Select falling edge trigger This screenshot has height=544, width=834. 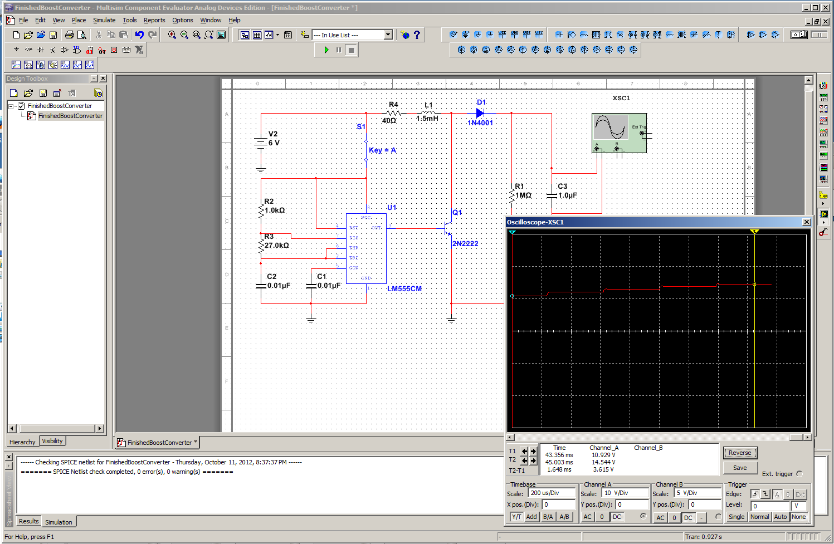(x=765, y=494)
